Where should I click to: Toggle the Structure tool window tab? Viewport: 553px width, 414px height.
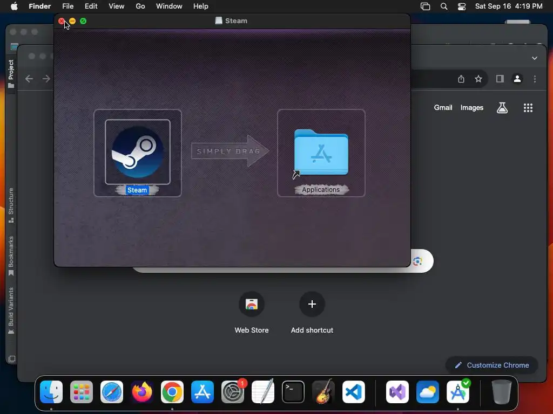tap(11, 205)
